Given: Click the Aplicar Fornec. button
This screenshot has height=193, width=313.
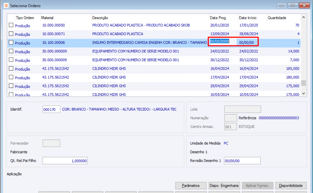Looking at the screenshot, I should 257,186.
